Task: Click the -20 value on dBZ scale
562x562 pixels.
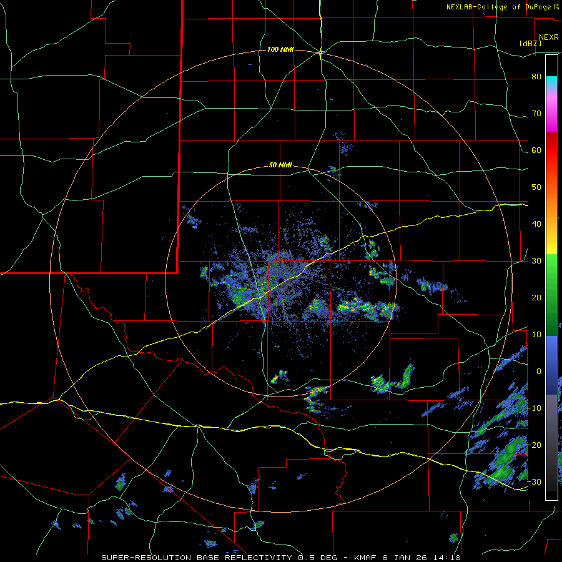Action: click(x=534, y=445)
